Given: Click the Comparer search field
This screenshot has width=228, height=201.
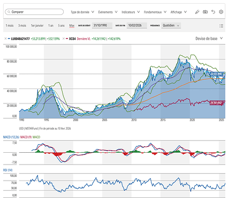Looking at the screenshot, I should click(x=34, y=12).
